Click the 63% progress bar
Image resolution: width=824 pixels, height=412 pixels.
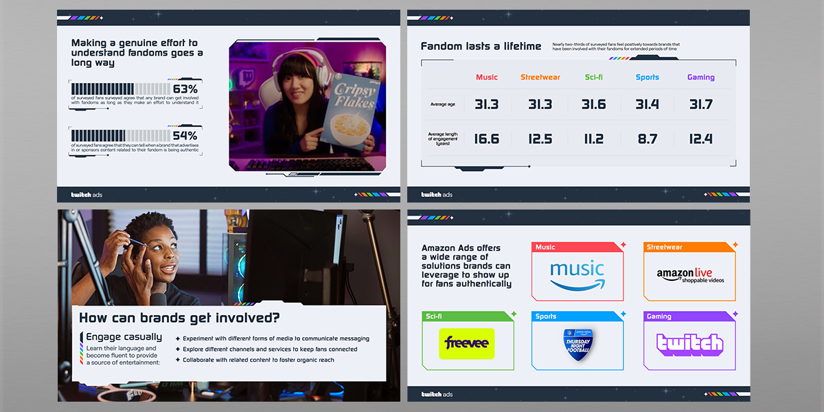119,89
